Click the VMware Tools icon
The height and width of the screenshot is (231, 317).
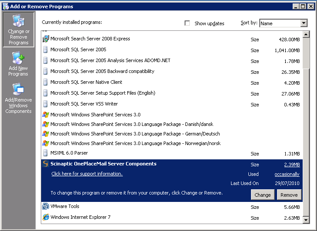[x=46, y=206]
